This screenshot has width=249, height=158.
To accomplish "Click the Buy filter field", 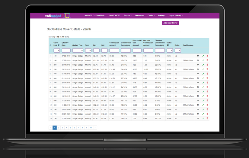I will [x=96, y=51].
